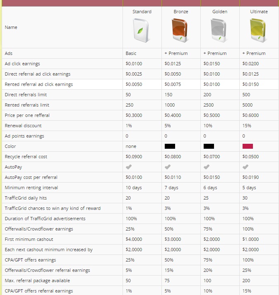Select the Minimum renting interval row label
This screenshot has width=279, height=295.
coord(31,188)
